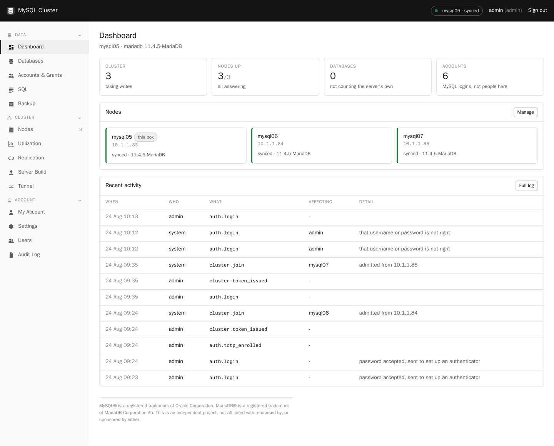Collapse the DATA sidebar section chevron
The image size is (554, 446).
[x=80, y=35]
